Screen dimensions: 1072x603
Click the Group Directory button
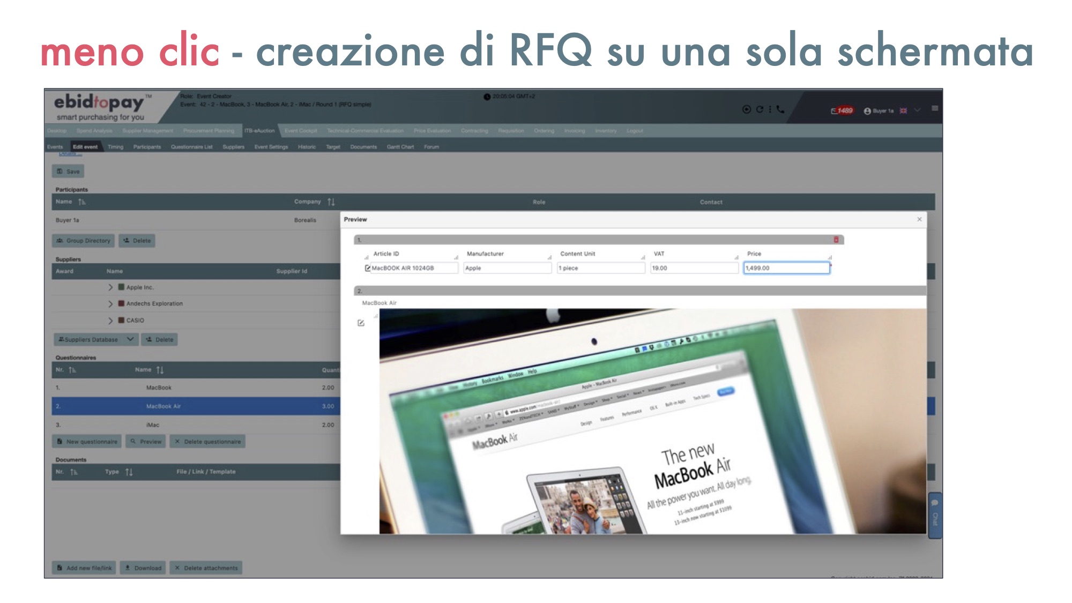coord(83,241)
